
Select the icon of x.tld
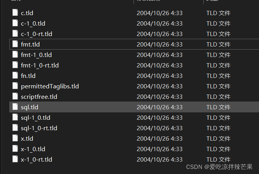point(15,138)
